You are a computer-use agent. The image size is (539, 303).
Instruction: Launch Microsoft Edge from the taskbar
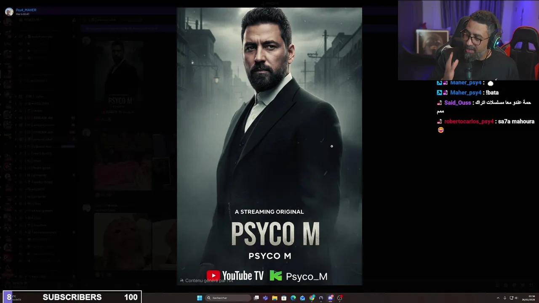[293, 298]
